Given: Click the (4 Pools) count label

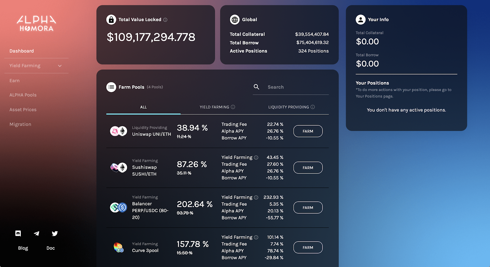Looking at the screenshot, I should tap(155, 87).
